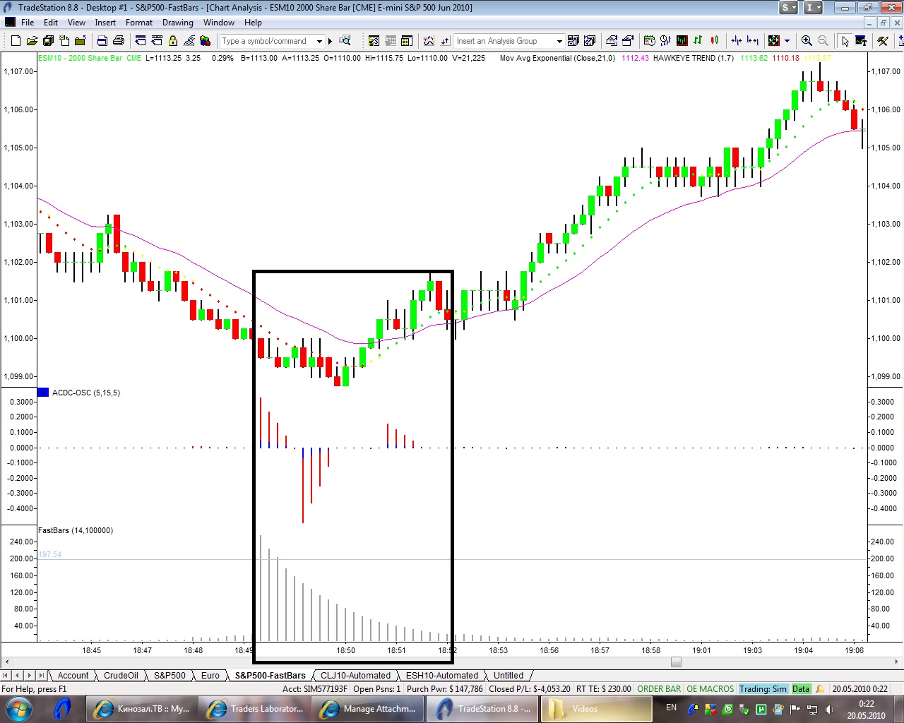Click the Format Symbol calendar icon
This screenshot has height=723, width=904.
[649, 40]
